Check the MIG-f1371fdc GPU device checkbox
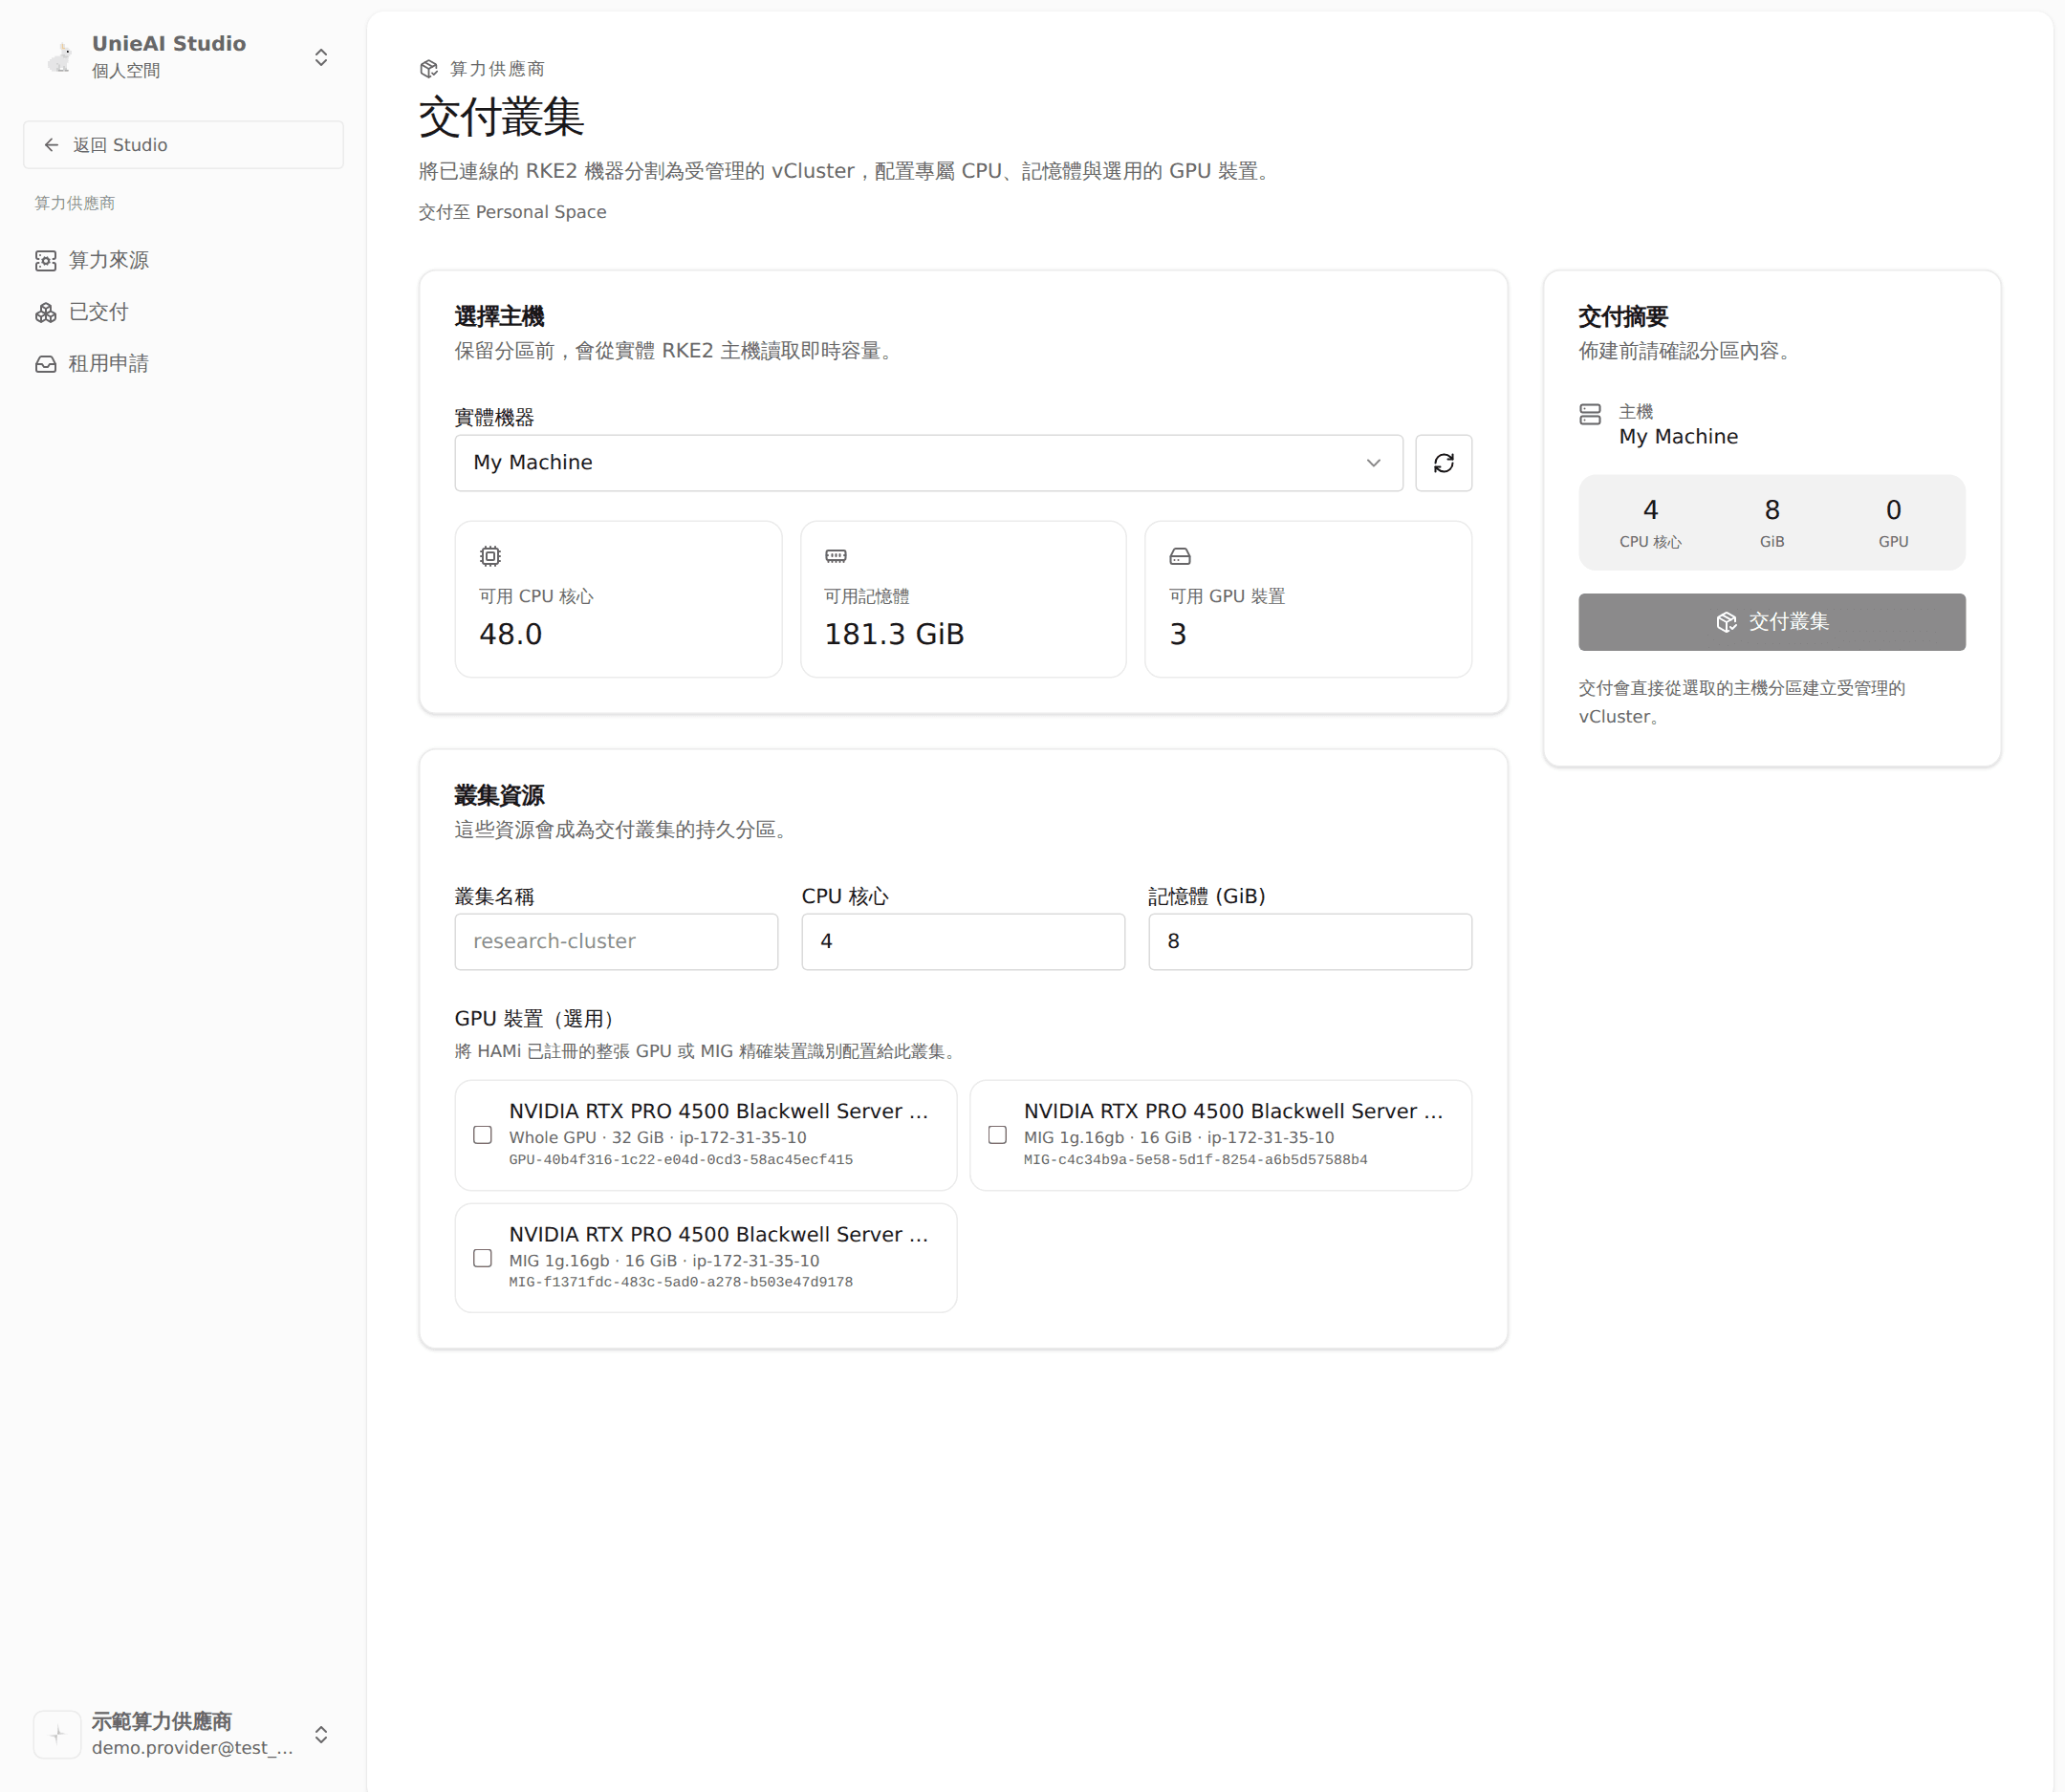The height and width of the screenshot is (1792, 2065). click(x=482, y=1258)
